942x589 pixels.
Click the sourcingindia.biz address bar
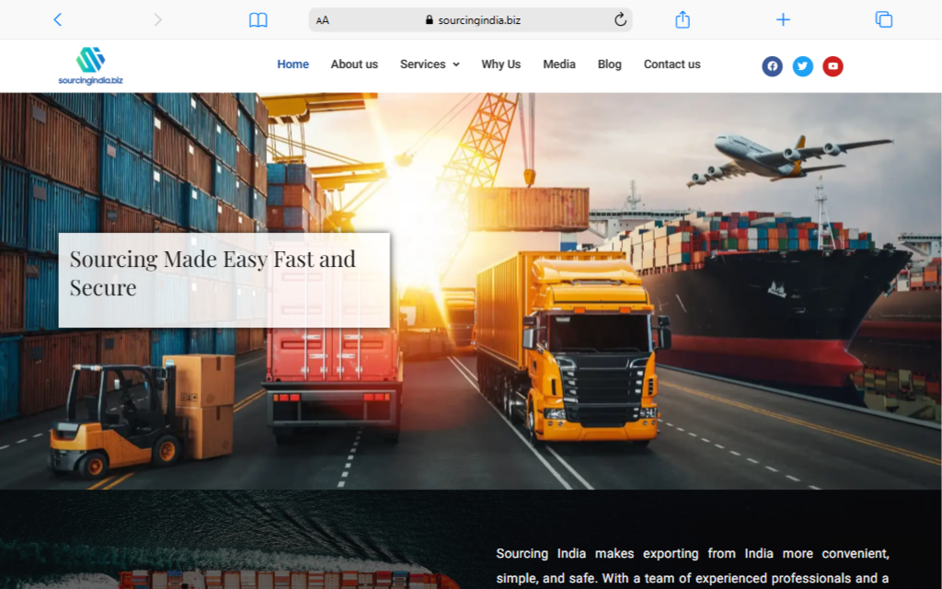pyautogui.click(x=473, y=20)
